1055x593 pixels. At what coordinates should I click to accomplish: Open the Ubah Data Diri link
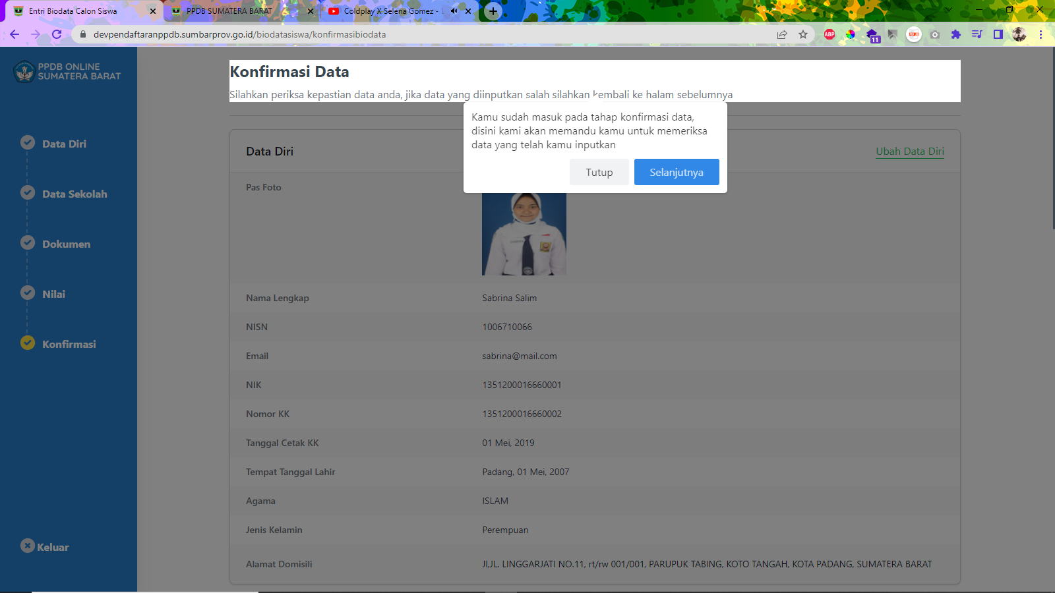(909, 152)
